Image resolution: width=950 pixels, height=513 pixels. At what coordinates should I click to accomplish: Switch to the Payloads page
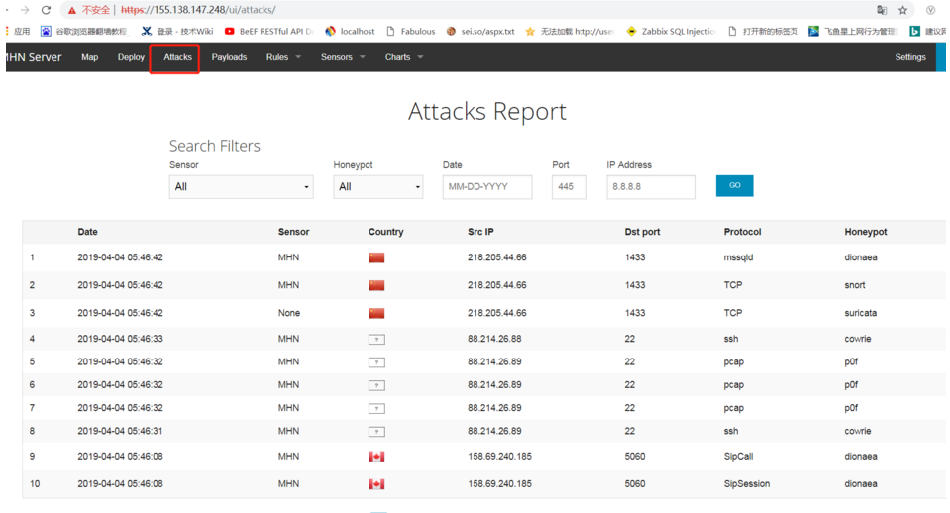[x=229, y=57]
